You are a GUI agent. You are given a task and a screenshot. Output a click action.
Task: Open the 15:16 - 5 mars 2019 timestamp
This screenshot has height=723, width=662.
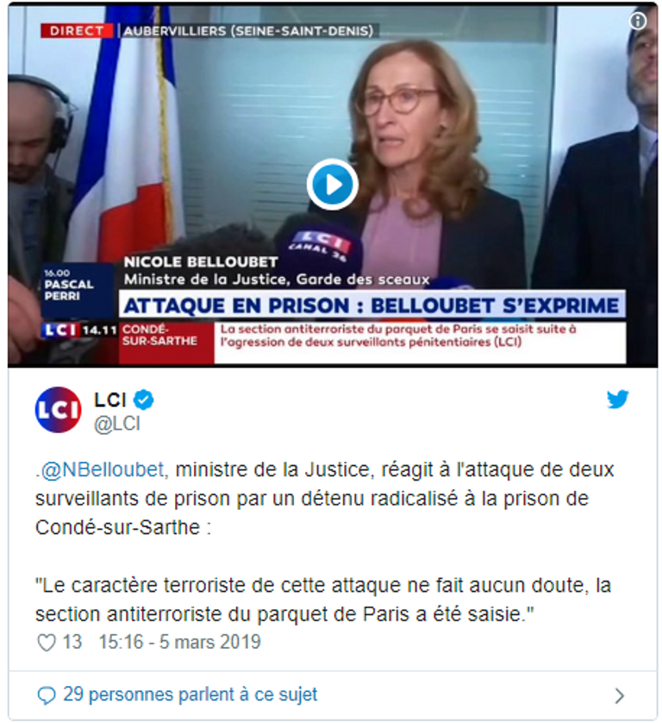tap(179, 642)
